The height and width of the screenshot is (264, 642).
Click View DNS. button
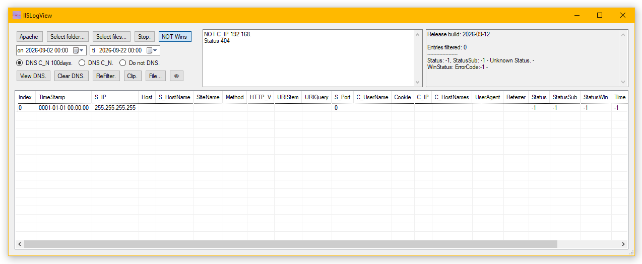click(x=33, y=76)
